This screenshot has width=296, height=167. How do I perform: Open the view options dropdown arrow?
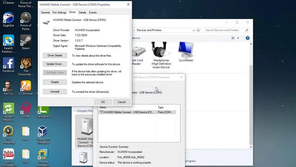tap(238, 38)
